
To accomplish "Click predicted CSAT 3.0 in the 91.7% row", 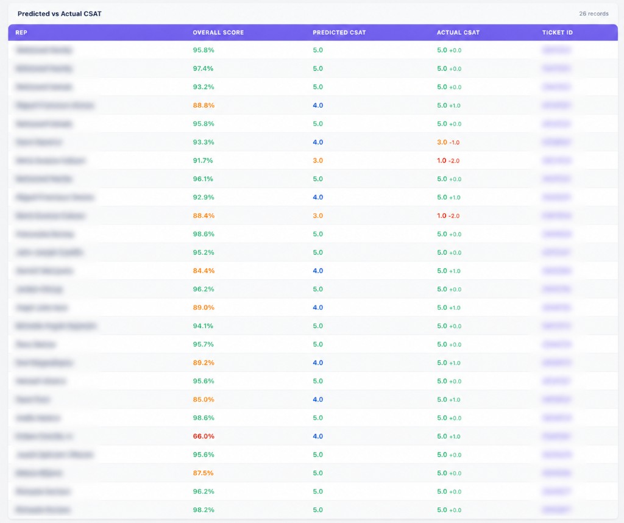I will [317, 160].
